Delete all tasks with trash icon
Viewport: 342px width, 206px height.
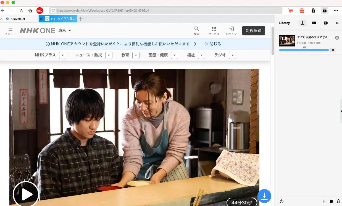tap(338, 201)
